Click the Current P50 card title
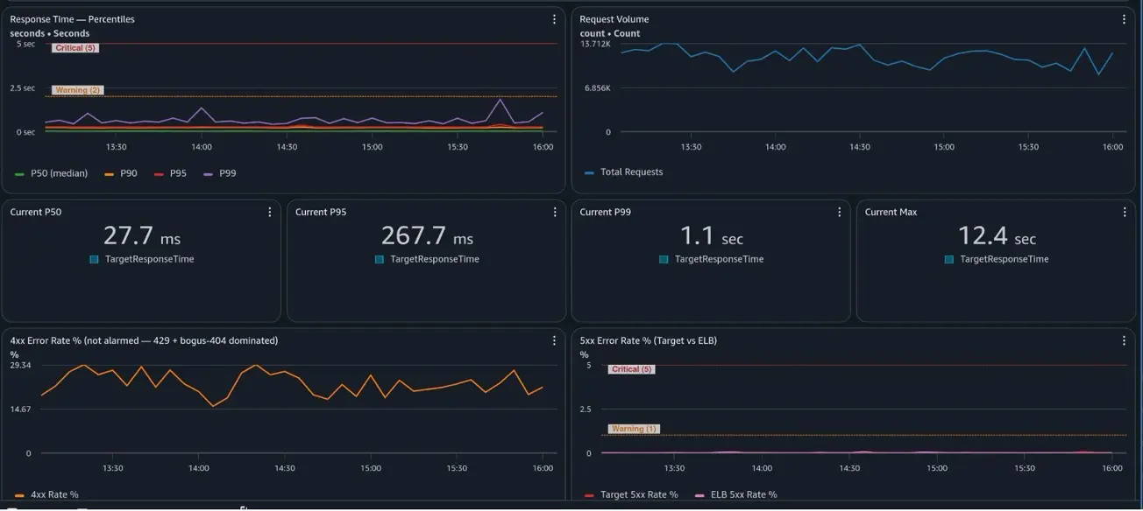This screenshot has width=1143, height=511. [36, 212]
